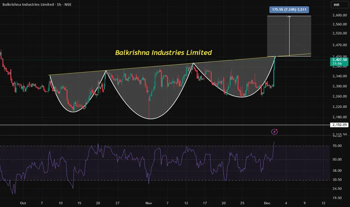350x207 pixels.
Task: Click the 2,560.00 price axis label
Action: [339, 24]
